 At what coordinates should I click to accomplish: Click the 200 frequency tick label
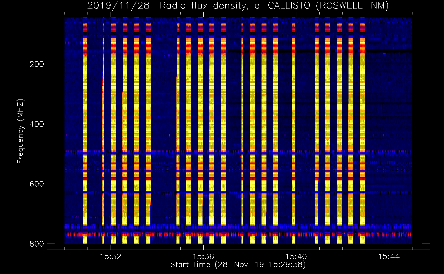tap(37, 64)
